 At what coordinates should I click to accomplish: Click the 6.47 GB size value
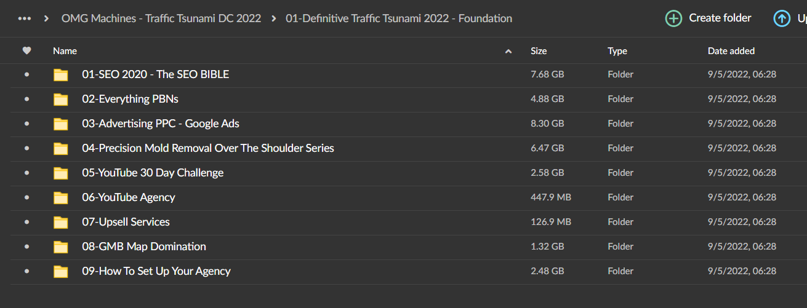pos(547,148)
